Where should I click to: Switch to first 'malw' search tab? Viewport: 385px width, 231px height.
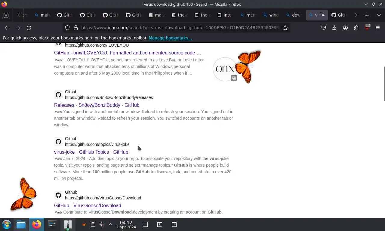[x=43, y=15]
